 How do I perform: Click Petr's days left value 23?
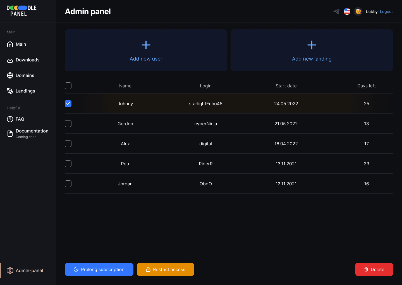pos(367,164)
